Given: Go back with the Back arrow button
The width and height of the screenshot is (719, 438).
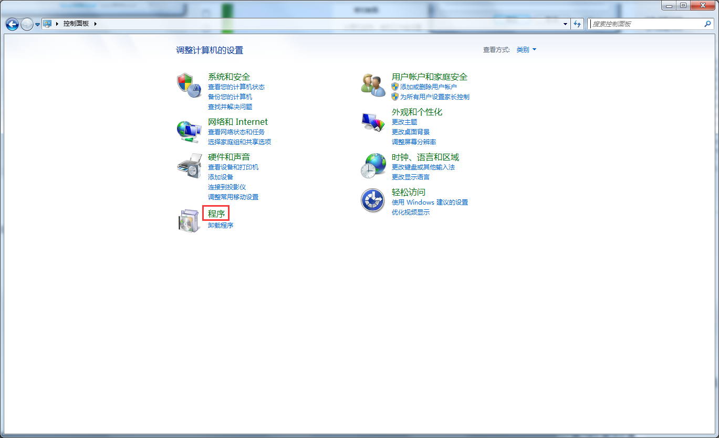Looking at the screenshot, I should tap(12, 24).
